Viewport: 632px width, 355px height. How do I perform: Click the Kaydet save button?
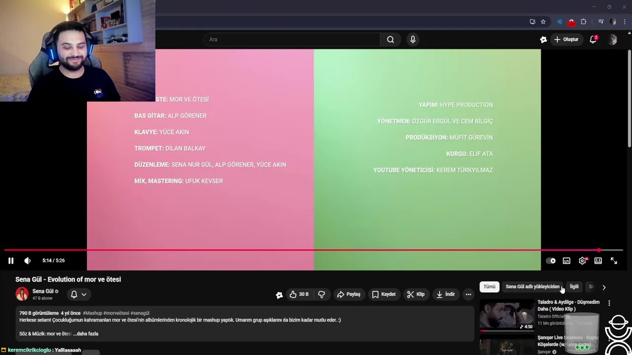[384, 294]
